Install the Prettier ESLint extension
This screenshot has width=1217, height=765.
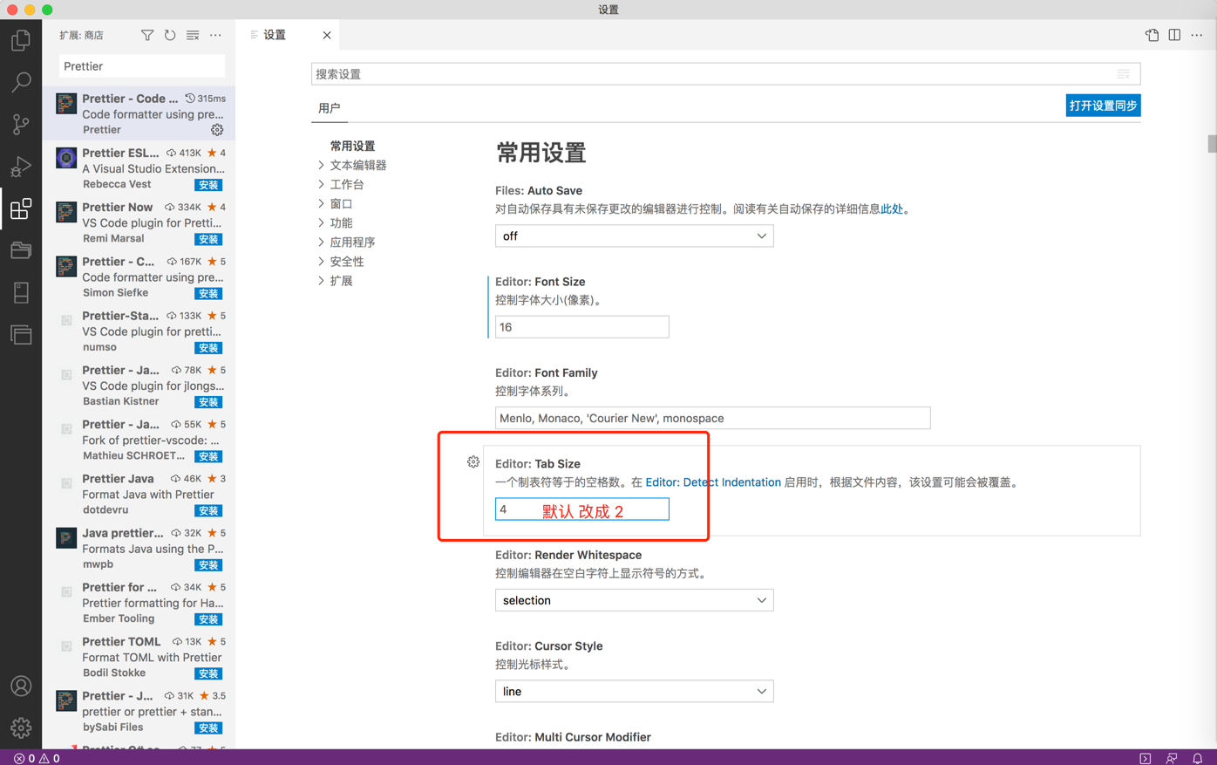pos(208,185)
